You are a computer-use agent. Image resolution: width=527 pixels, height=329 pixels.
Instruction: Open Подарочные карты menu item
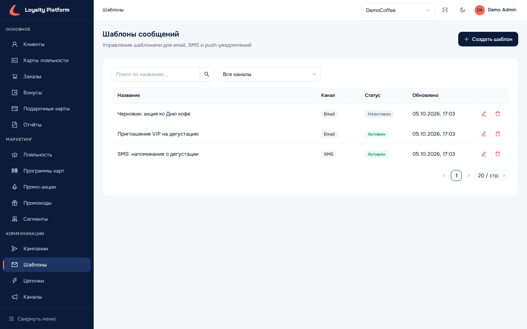47,109
